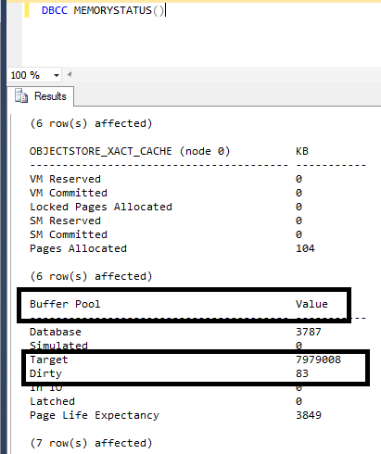The image size is (381, 454).
Task: Click the left scroll arrow beside zoom
Action: coord(70,74)
